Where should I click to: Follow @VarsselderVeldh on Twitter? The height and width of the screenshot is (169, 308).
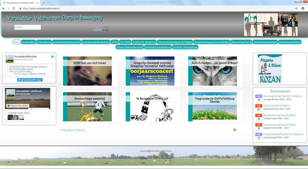29,80
